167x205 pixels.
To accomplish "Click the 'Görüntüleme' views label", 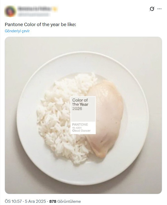I will pos(69,201).
